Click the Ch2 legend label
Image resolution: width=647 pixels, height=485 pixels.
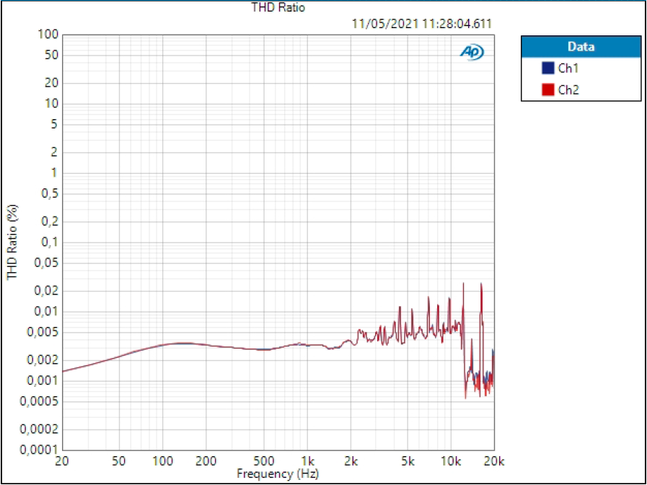(568, 90)
